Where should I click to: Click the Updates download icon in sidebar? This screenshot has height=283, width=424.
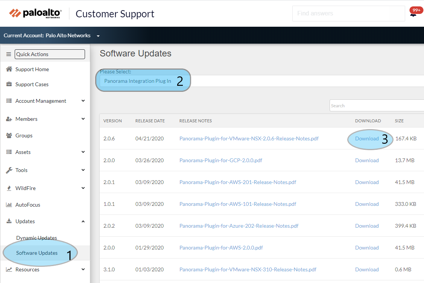(x=8, y=221)
